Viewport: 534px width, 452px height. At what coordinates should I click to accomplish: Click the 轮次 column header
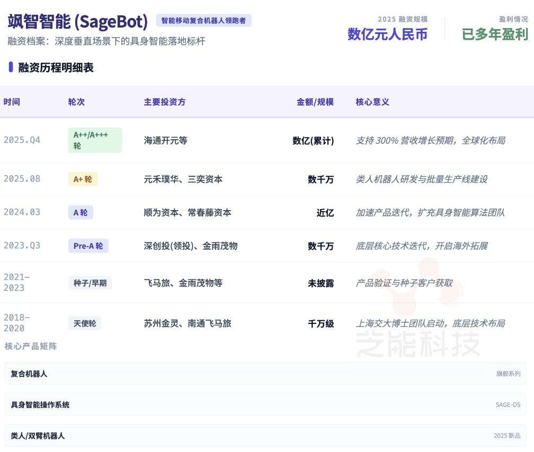pyautogui.click(x=76, y=102)
